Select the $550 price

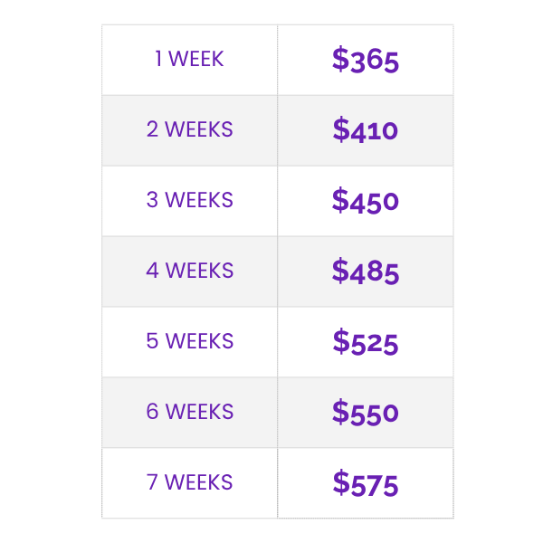tap(365, 413)
